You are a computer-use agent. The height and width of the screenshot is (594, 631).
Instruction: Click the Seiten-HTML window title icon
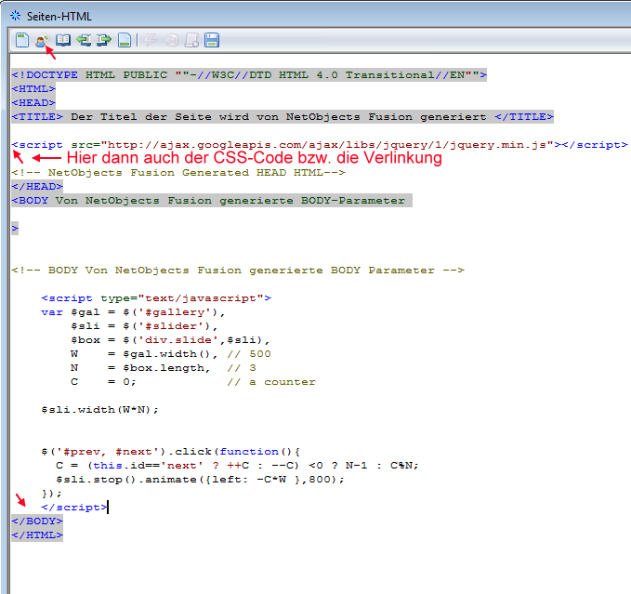(15, 16)
